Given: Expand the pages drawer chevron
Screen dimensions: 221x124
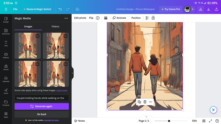Looking at the screenshot, I should pos(146,117).
